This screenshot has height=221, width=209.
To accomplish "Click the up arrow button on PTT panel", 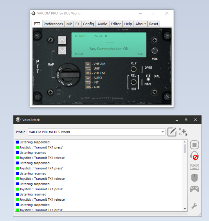I will pos(62,40).
